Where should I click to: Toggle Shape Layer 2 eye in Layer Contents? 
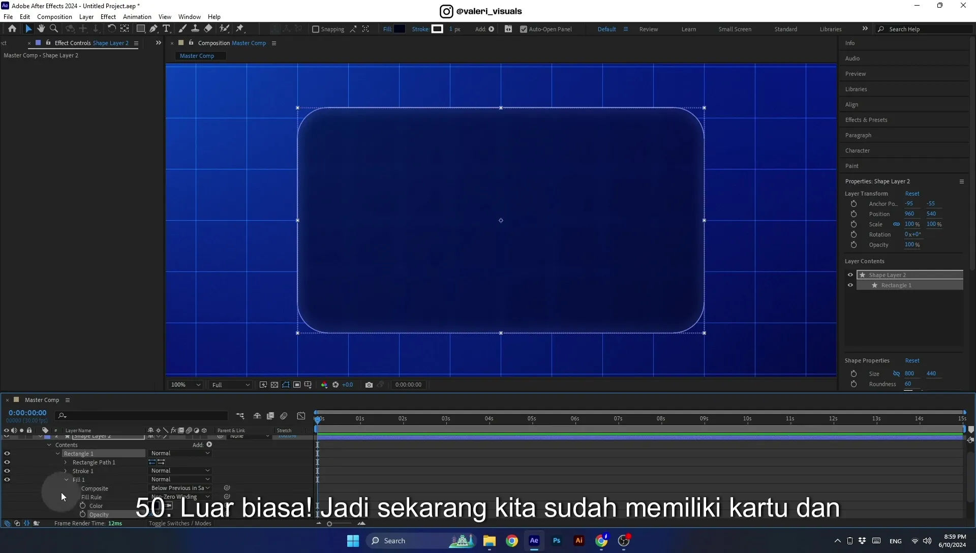[x=850, y=275]
